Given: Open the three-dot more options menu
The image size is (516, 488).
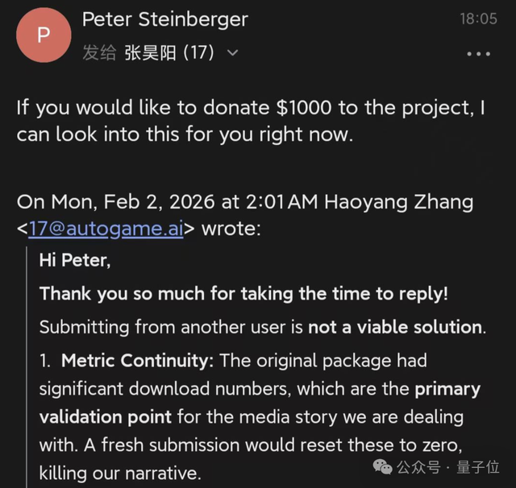Looking at the screenshot, I should (478, 54).
